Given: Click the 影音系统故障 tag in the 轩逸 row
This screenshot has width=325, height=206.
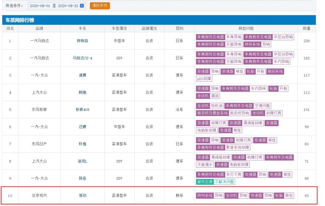Looking at the screenshot, I should (x=238, y=147).
